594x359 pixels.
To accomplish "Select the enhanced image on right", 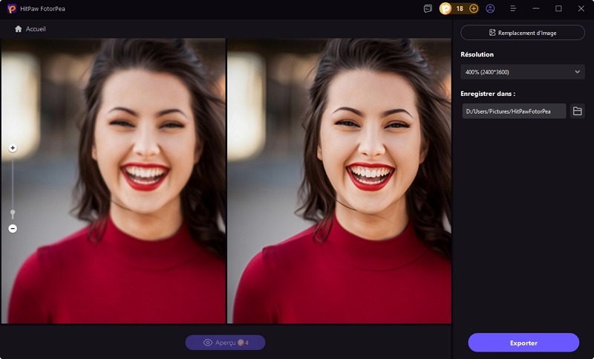I will pos(339,181).
